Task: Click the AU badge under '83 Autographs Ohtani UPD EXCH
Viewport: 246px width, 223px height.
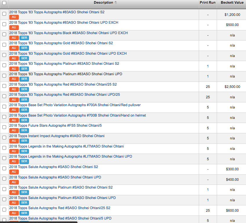Action: click(14, 27)
